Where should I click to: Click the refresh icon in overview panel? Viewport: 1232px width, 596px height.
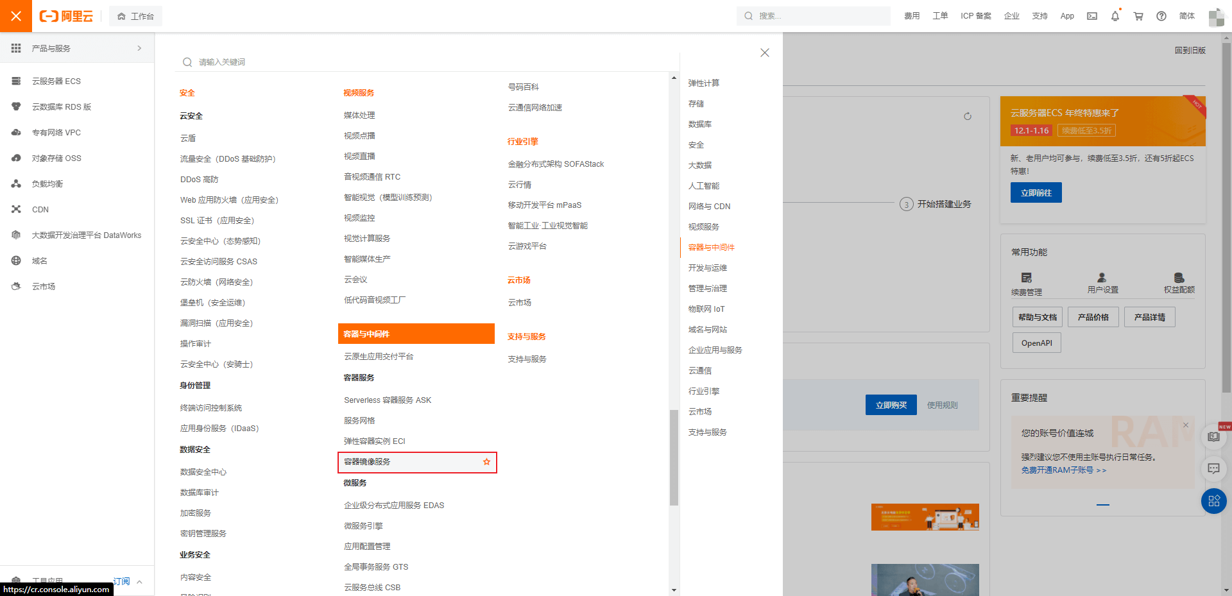pos(968,116)
